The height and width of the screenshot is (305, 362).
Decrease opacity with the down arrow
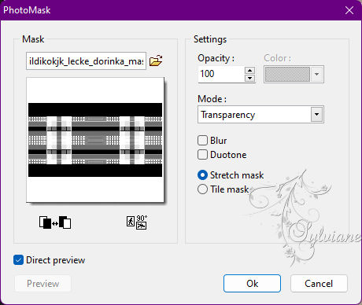(x=249, y=78)
